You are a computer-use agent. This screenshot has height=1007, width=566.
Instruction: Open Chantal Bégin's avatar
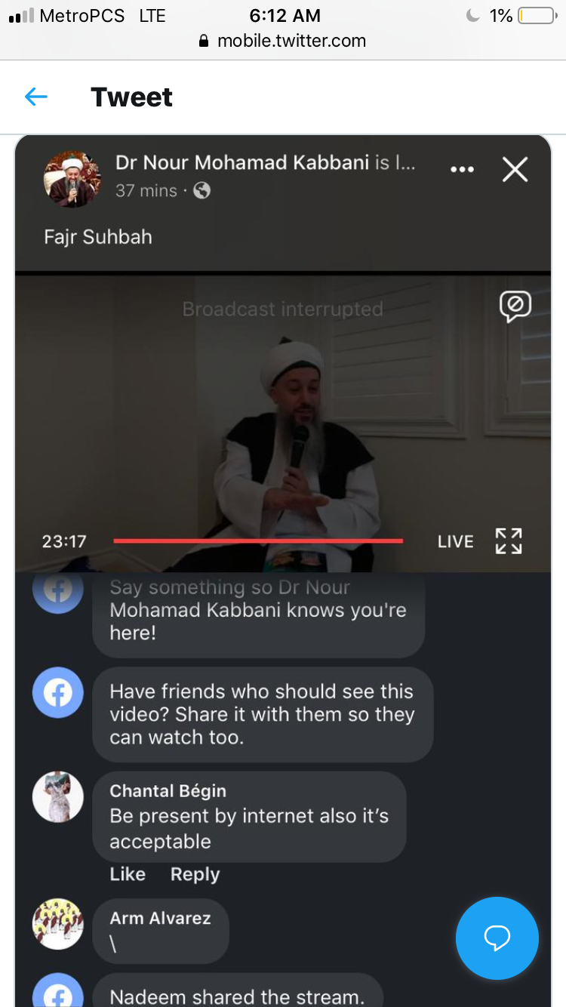[58, 796]
